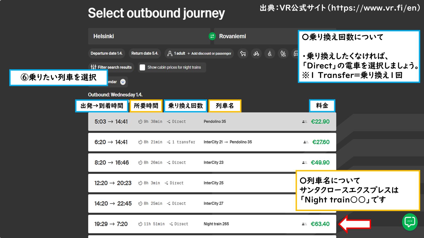This screenshot has width=424, height=238.
Task: Choose the wheelchair accessibility option
Action: coord(270,53)
